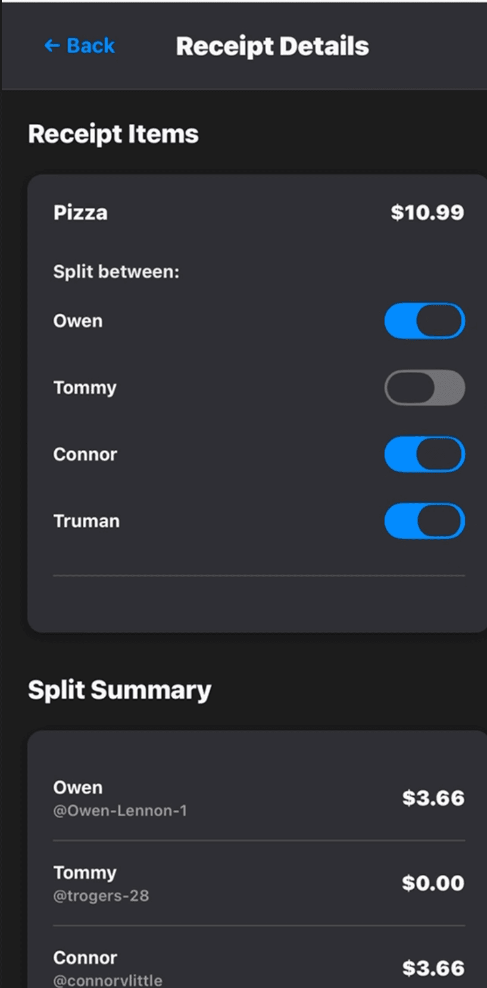Click the Split Summary heading
The width and height of the screenshot is (487, 988).
[120, 690]
